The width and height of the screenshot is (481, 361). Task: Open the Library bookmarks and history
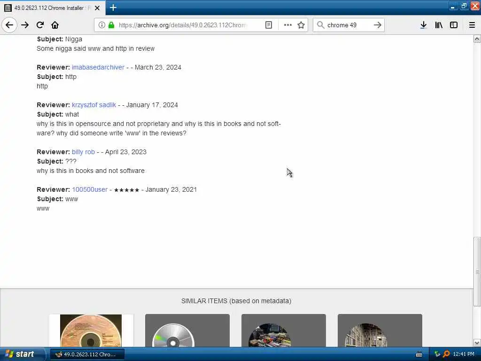coord(439,25)
